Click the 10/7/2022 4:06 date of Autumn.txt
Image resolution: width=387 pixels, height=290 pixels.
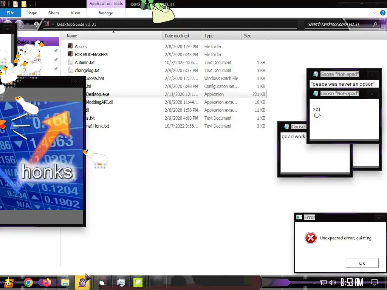pyautogui.click(x=181, y=63)
